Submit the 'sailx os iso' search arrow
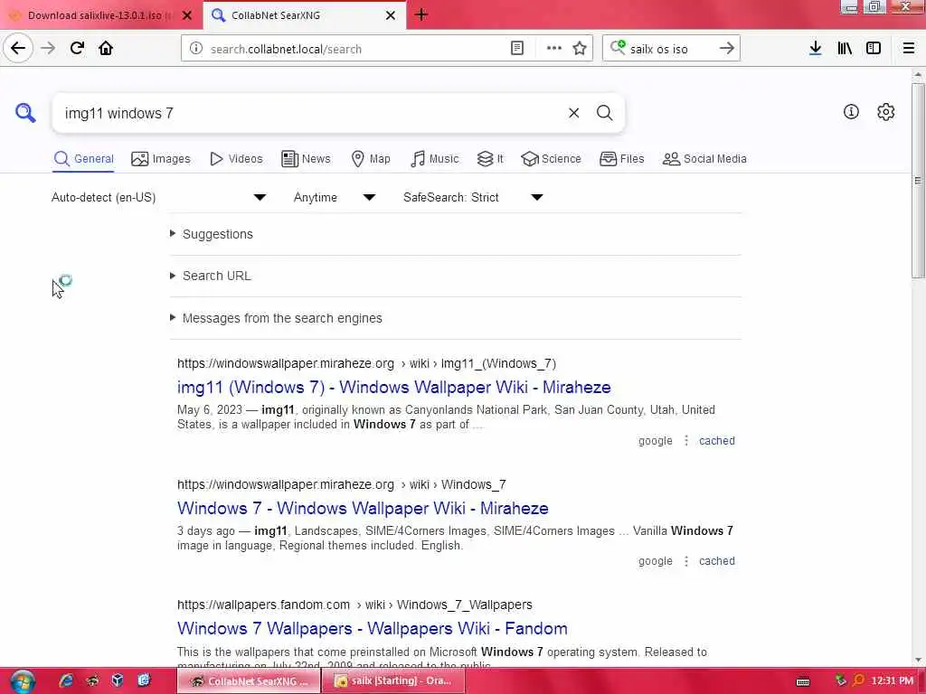The height and width of the screenshot is (694, 926). (726, 49)
